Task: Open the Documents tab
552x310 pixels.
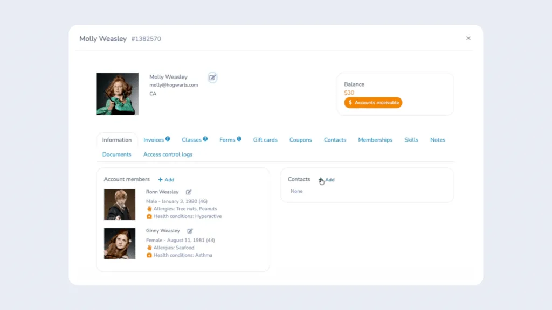Action: click(116, 154)
